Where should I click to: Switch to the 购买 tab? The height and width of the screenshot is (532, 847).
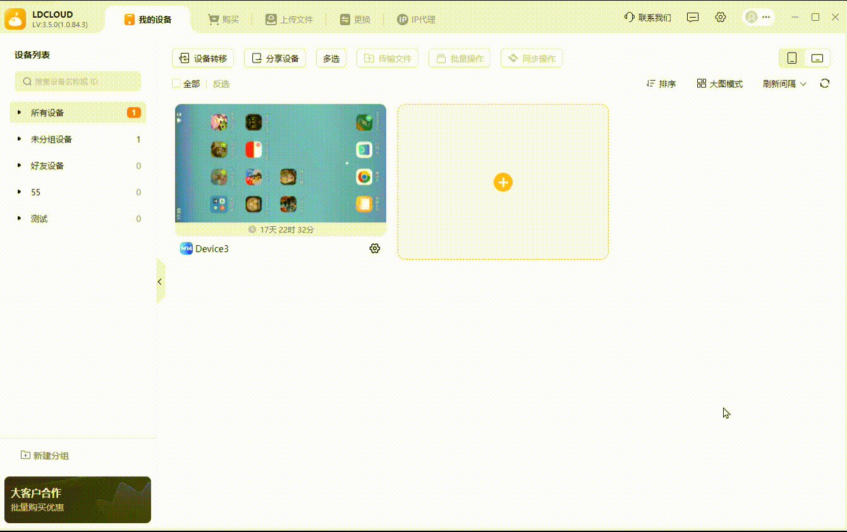(x=224, y=20)
